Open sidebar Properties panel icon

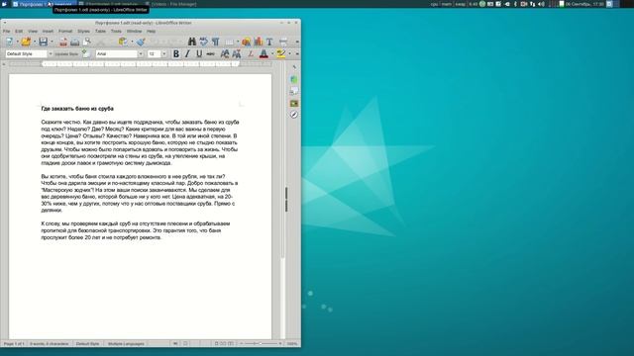coord(294,79)
